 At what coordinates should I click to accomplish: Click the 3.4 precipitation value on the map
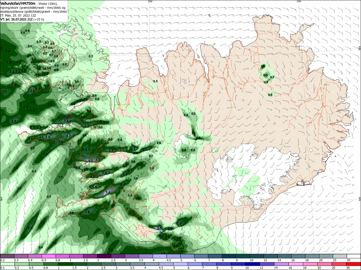click(66, 121)
